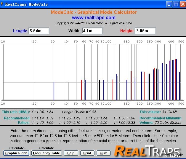186x159 pixels.
Task: Open the Frequency Table calculation
Action: (x=47, y=153)
